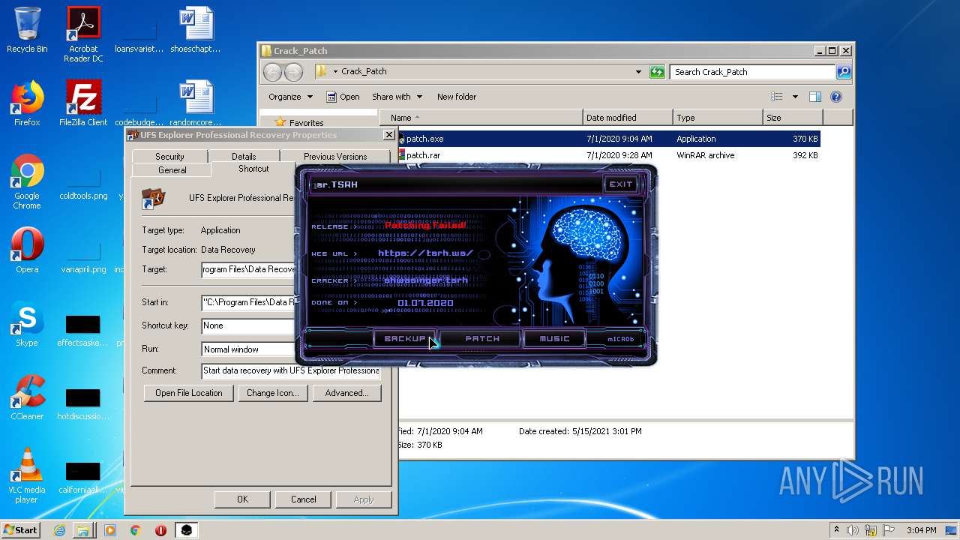Show hidden system tray icons
960x540 pixels.
[x=836, y=530]
